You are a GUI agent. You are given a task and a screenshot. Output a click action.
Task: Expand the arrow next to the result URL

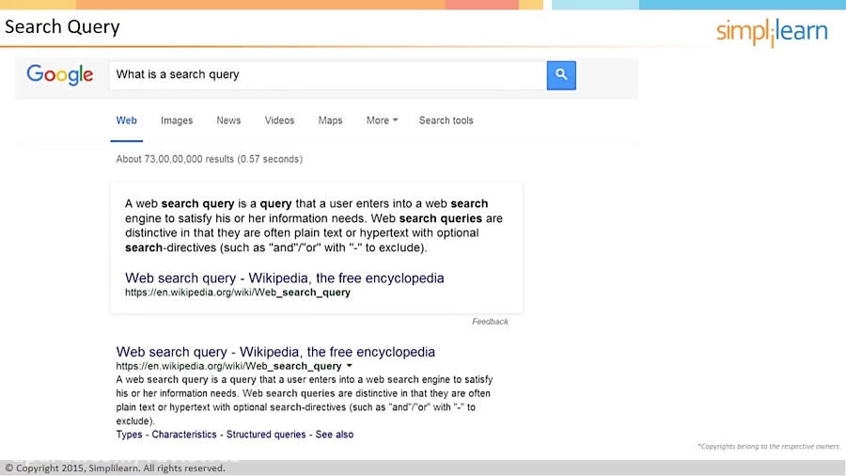(x=349, y=366)
